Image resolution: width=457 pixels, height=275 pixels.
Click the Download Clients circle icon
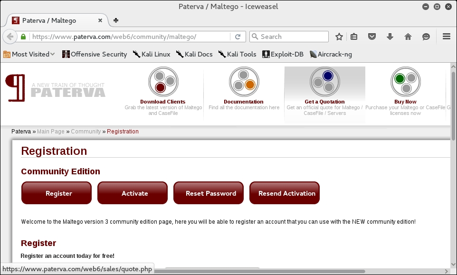click(163, 82)
